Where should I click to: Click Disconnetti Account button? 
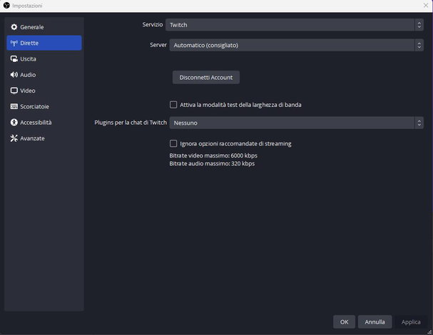pos(206,78)
